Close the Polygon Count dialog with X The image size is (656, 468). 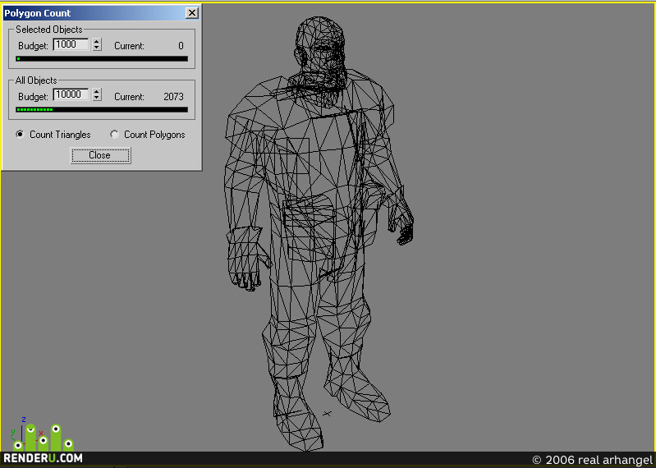pos(191,13)
